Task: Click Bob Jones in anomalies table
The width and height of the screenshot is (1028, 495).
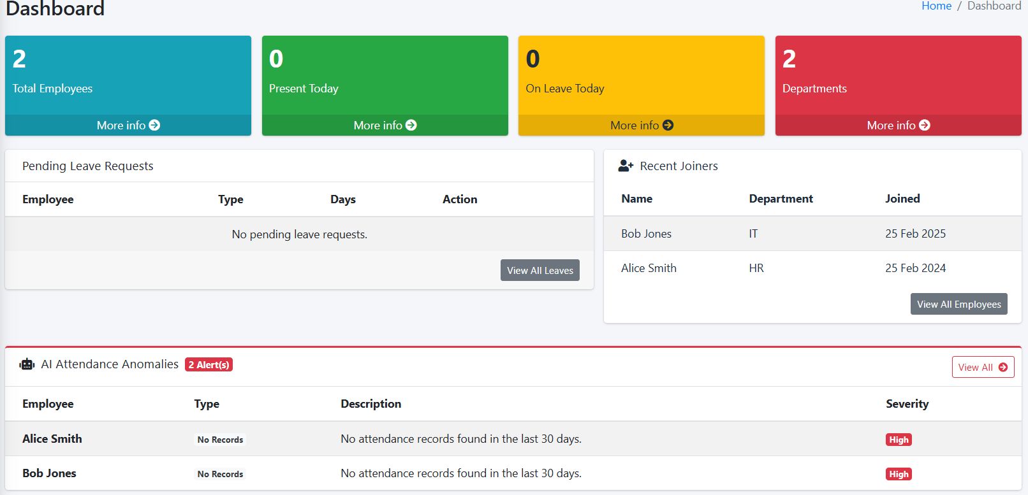Action: [x=49, y=473]
